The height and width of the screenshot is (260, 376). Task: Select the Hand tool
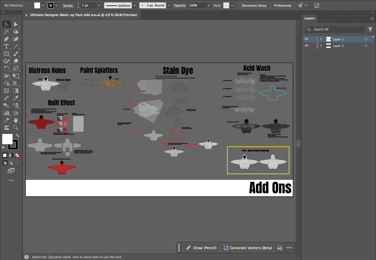[x=16, y=120]
